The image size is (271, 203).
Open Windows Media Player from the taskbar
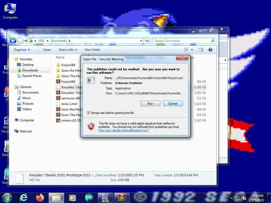73,198
